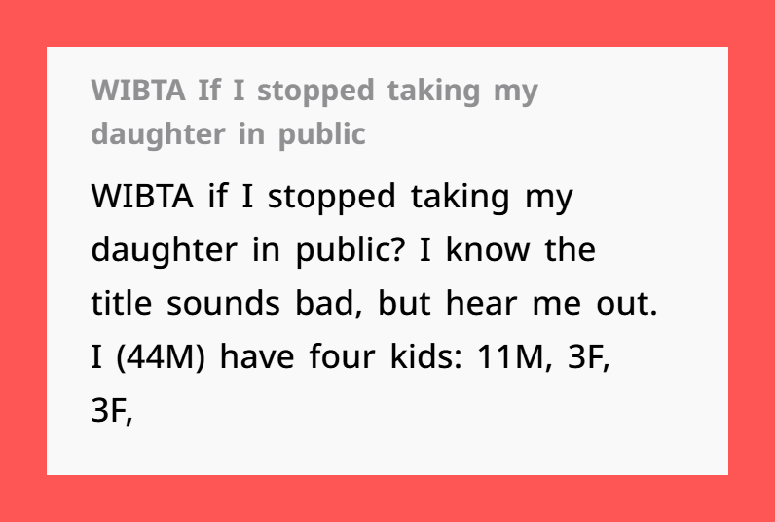775x522 pixels.
Task: Click the word 'have' in body text
Action: coord(257,356)
